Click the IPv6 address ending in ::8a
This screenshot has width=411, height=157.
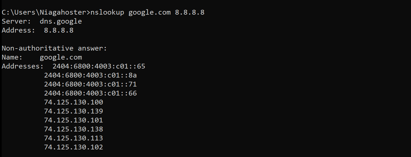point(90,75)
